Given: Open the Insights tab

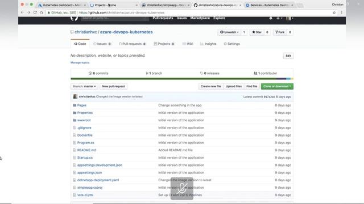Looking at the screenshot, I should 208,44.
